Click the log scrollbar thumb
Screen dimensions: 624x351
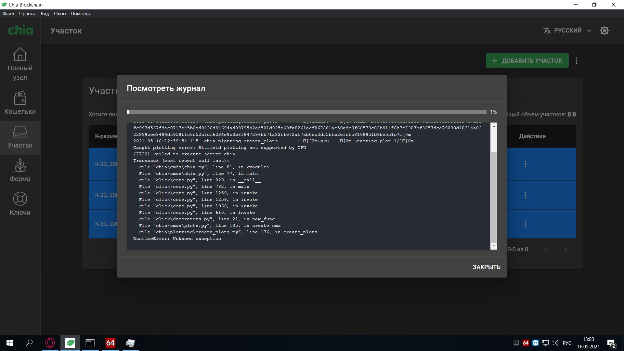[494, 197]
